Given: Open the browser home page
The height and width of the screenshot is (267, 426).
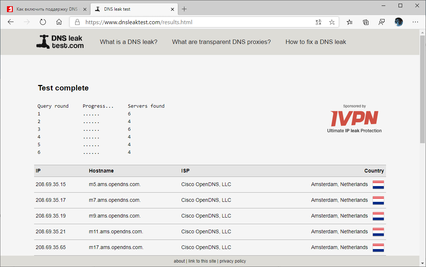Looking at the screenshot, I should [x=59, y=22].
